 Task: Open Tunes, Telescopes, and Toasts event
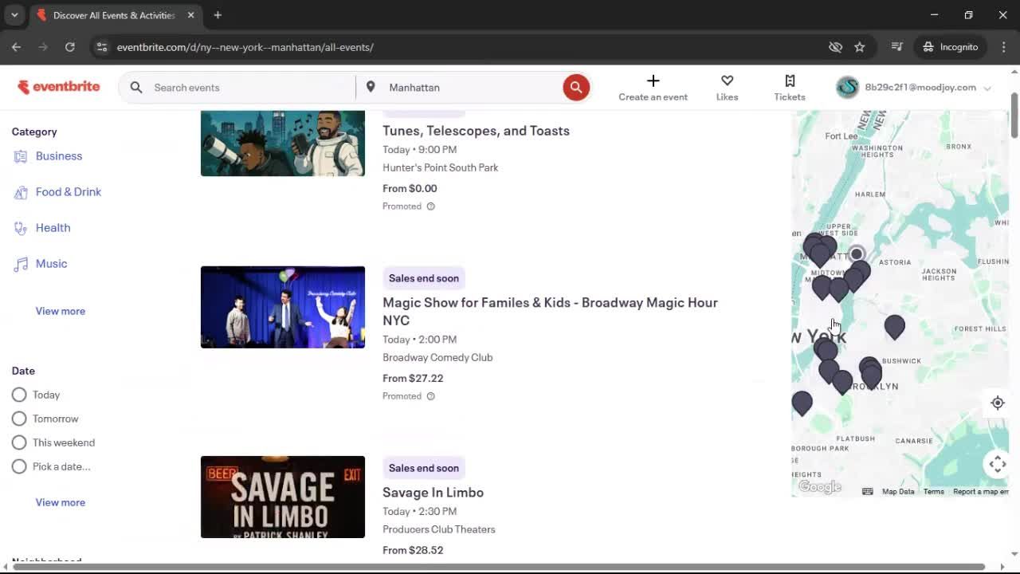pos(476,131)
